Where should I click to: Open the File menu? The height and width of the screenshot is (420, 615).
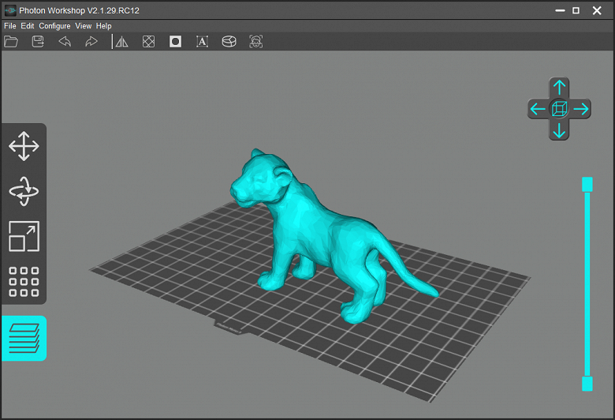pos(9,26)
